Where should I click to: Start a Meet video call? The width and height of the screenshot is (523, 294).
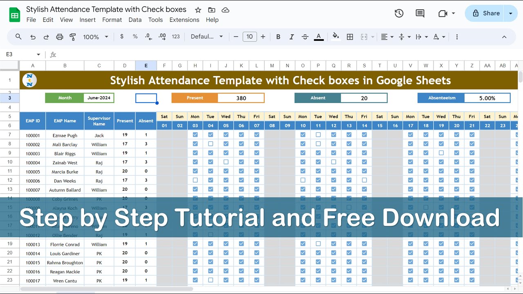(443, 13)
